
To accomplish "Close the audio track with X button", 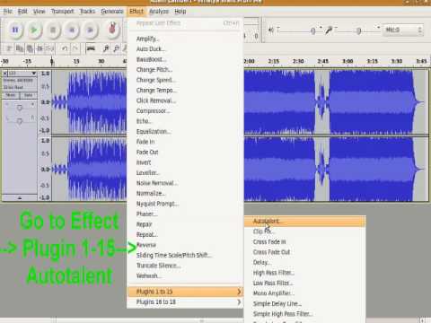I will pos(5,74).
